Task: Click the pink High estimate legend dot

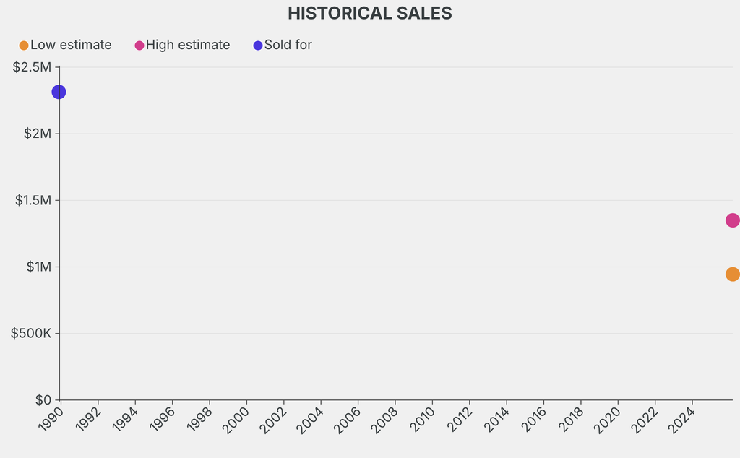Action: pos(139,46)
